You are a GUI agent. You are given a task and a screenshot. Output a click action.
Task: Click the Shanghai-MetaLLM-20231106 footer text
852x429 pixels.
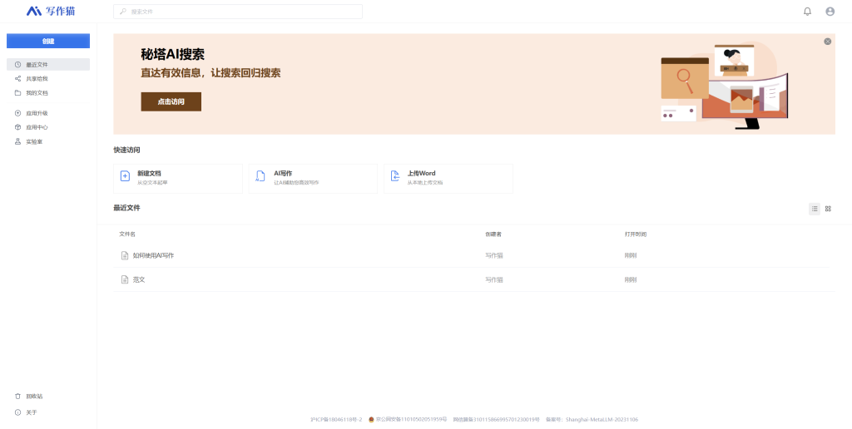(x=602, y=419)
